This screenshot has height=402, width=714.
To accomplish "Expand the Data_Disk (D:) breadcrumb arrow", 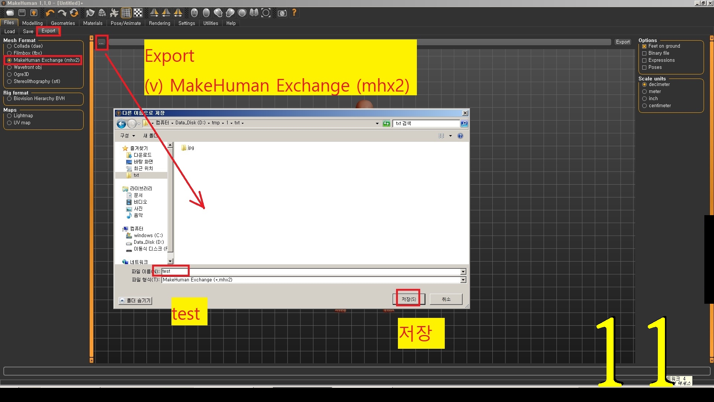I will [209, 123].
